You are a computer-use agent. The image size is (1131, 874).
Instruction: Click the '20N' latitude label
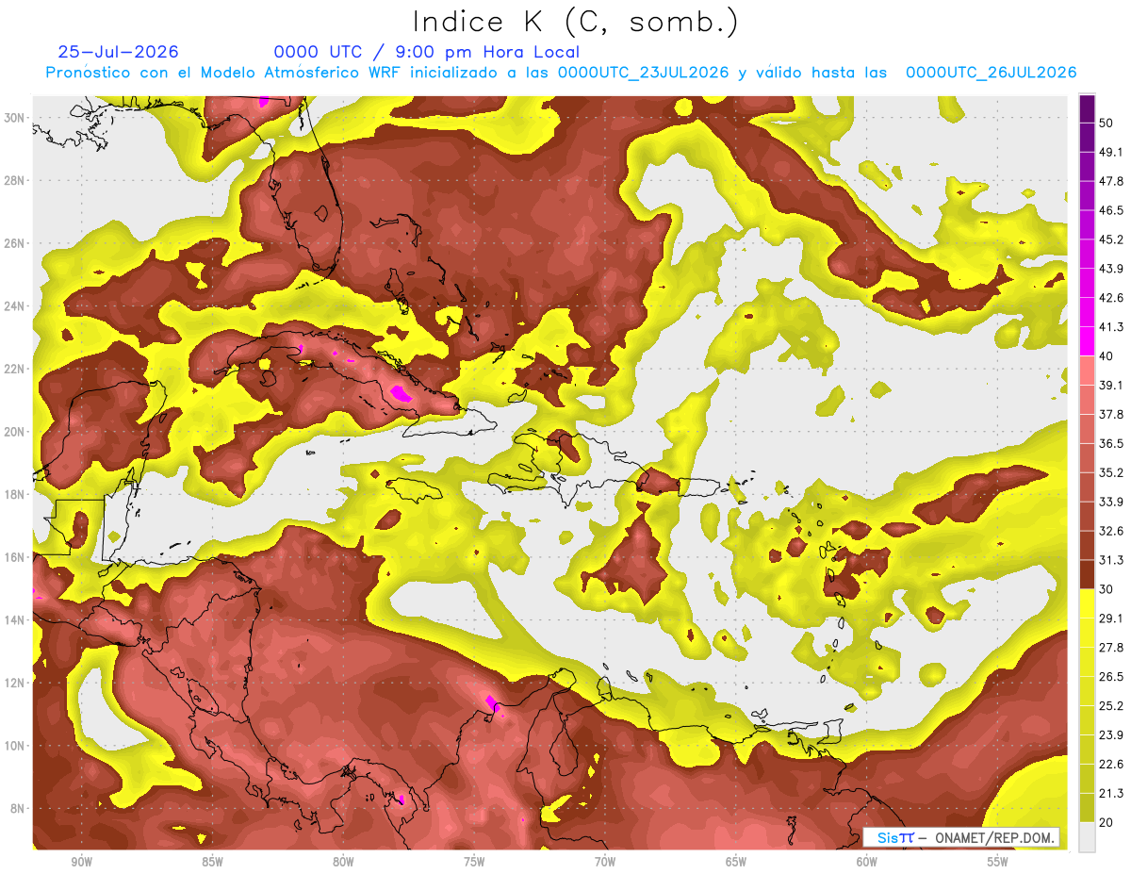click(16, 432)
